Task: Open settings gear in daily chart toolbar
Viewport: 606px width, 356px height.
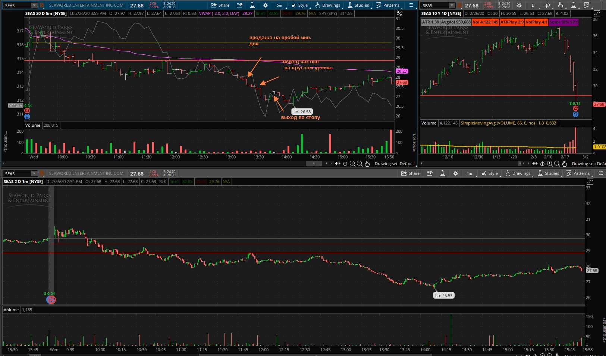Action: pyautogui.click(x=519, y=5)
